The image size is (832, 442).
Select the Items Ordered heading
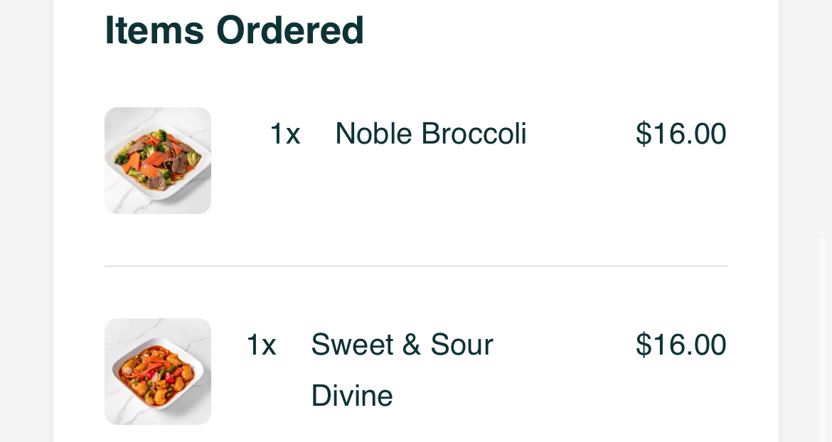point(234,31)
